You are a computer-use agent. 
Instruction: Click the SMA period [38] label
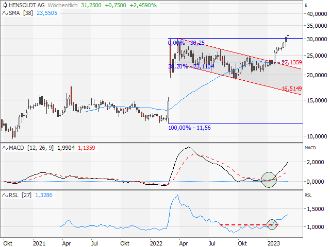[28, 13]
